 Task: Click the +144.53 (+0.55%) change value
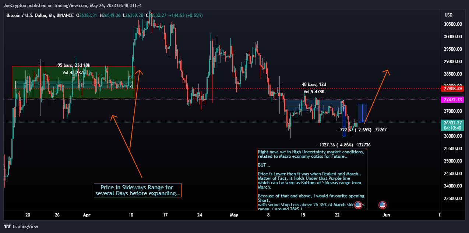click(x=186, y=15)
